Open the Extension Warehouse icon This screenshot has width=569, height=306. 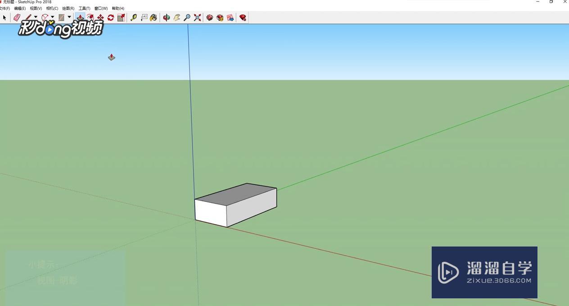(220, 18)
